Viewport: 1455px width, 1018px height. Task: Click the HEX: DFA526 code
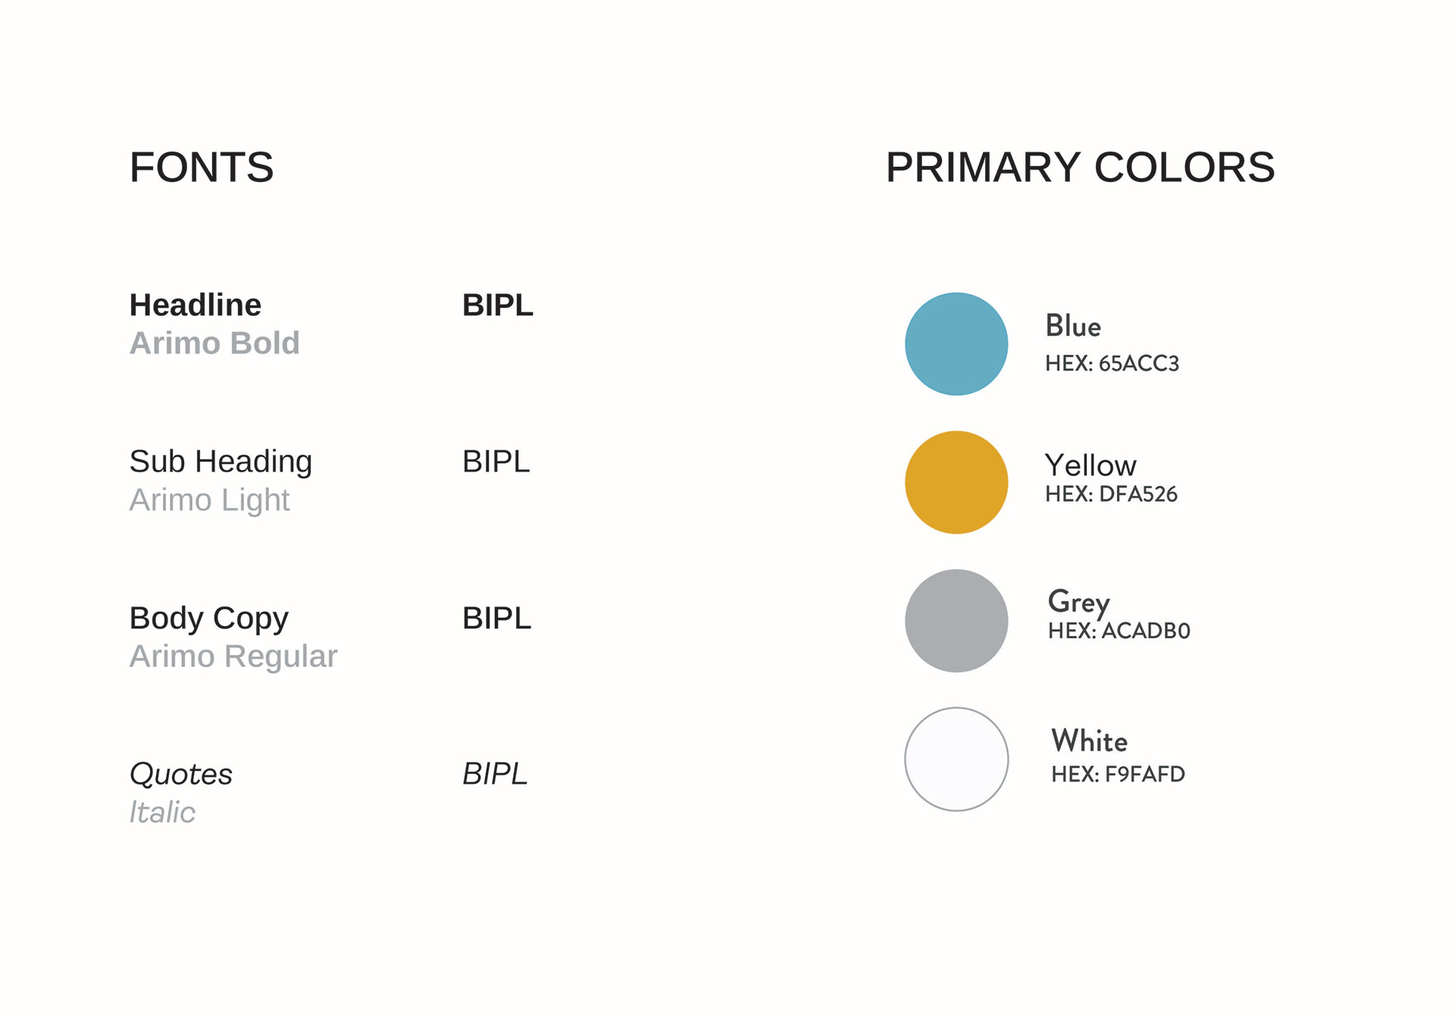point(1112,494)
